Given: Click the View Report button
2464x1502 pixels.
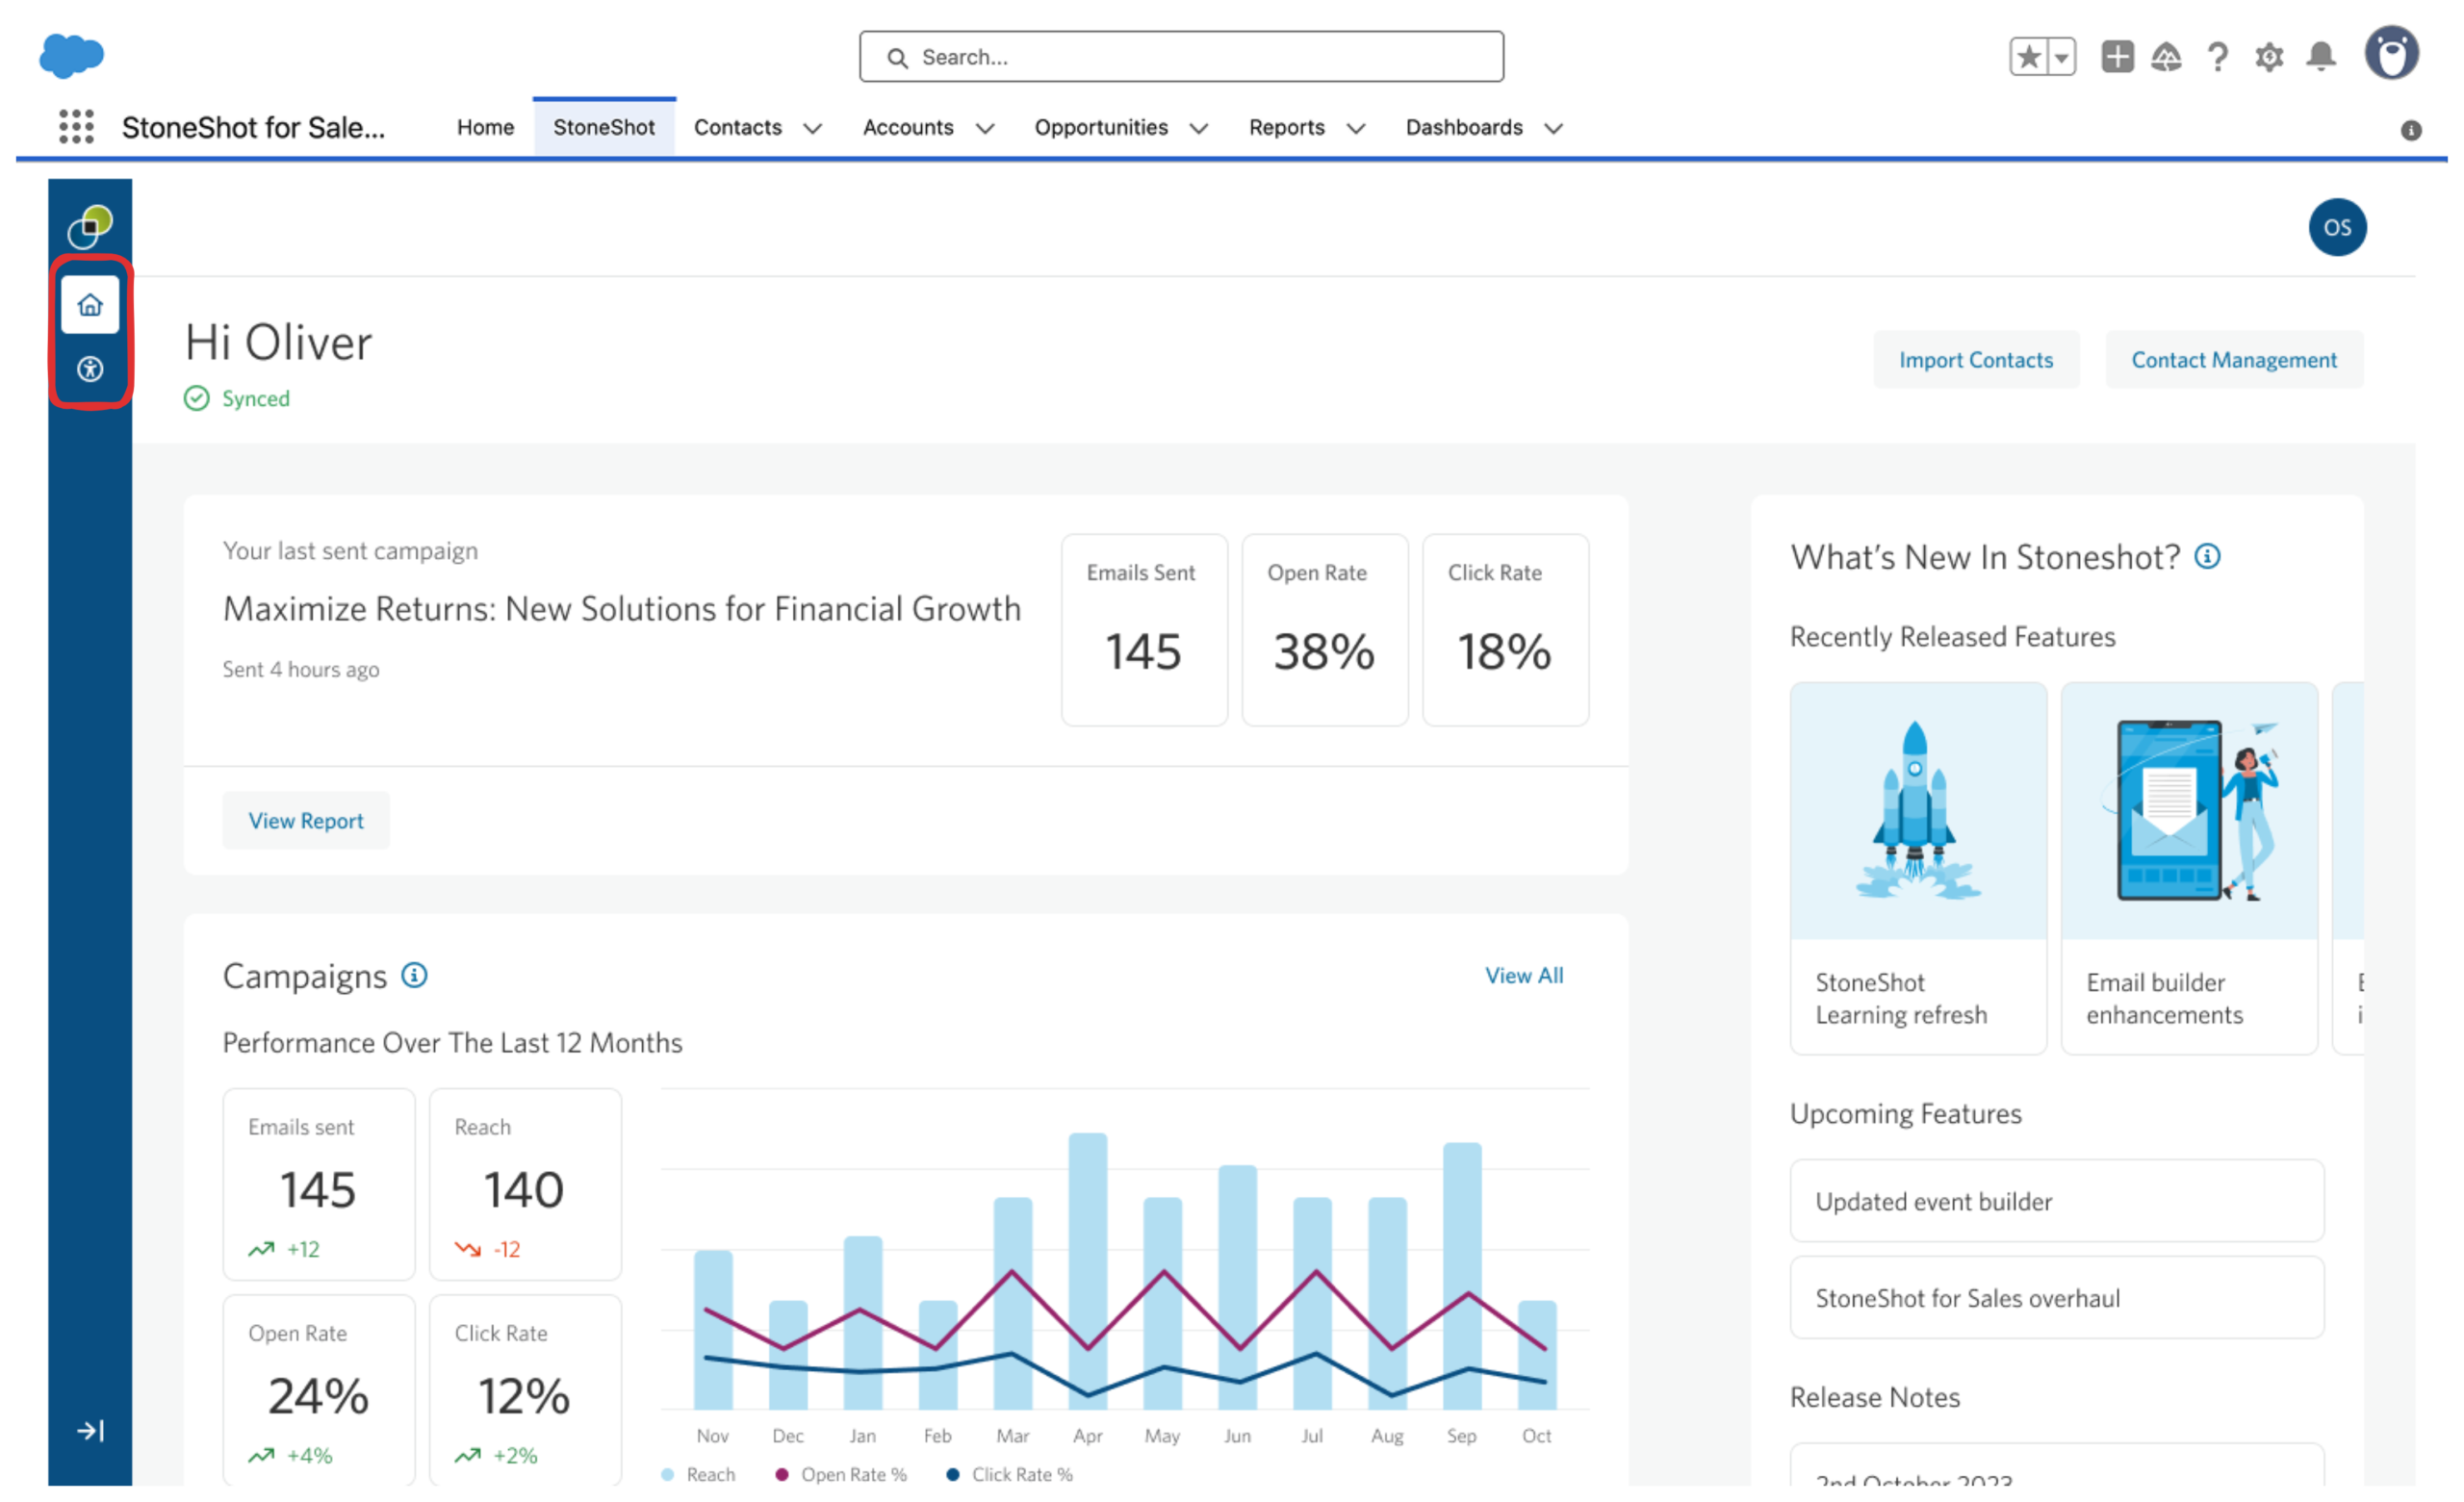Looking at the screenshot, I should pyautogui.click(x=306, y=820).
